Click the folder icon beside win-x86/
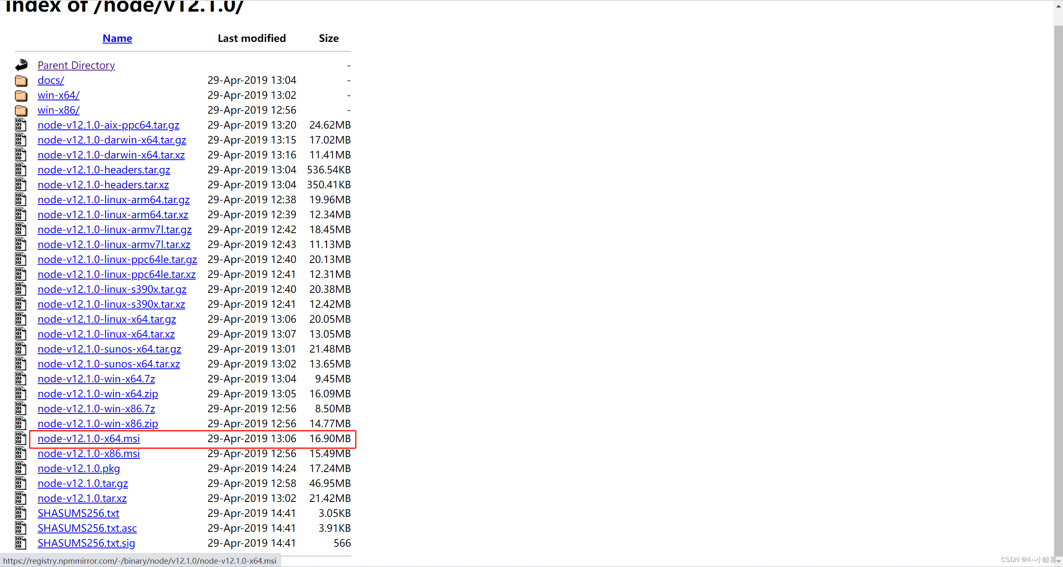This screenshot has height=567, width=1063. coord(21,110)
